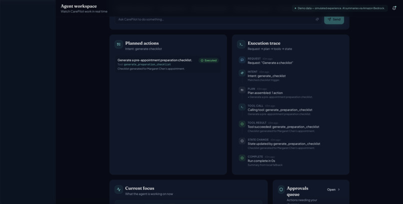The height and width of the screenshot is (204, 403).
Task: Click the Current focus heading
Action: coord(139,189)
